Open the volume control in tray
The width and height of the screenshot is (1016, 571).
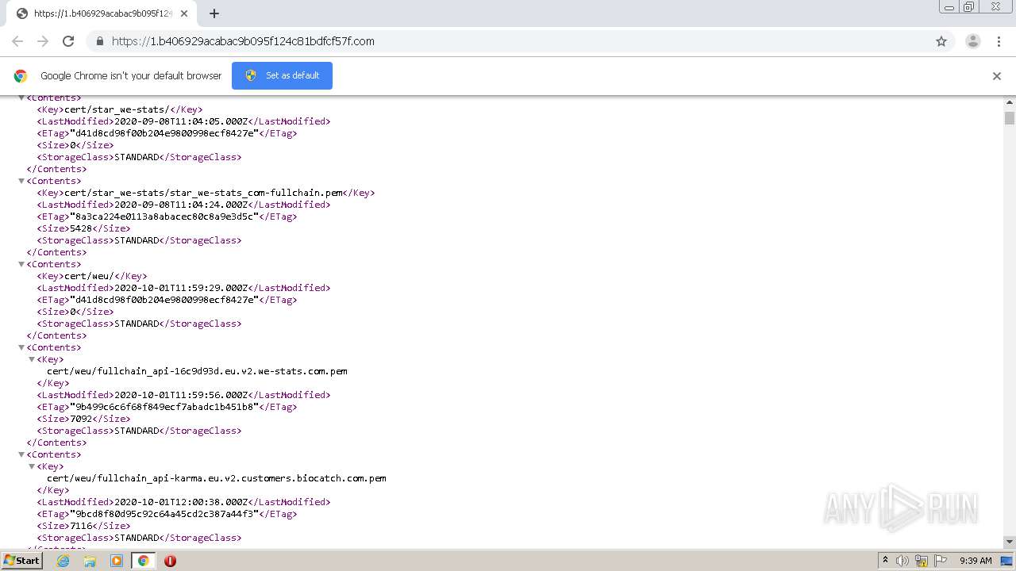point(902,561)
